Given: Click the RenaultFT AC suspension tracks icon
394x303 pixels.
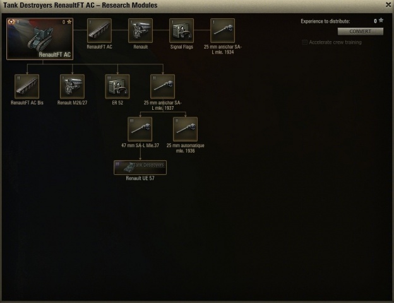Looking at the screenshot, I should (x=100, y=30).
